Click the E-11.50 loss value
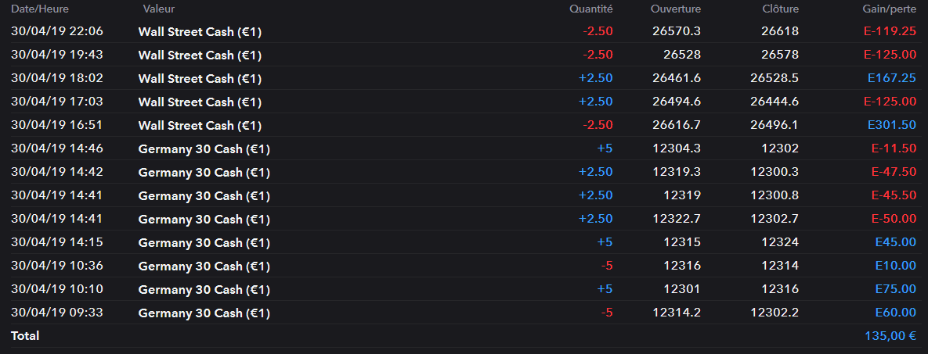The image size is (928, 354). point(894,148)
